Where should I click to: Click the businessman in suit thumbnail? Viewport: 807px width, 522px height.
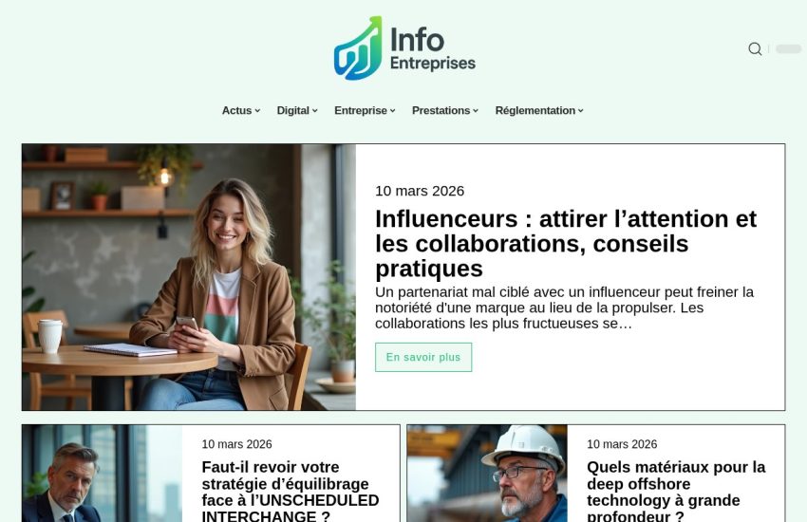tap(102, 474)
